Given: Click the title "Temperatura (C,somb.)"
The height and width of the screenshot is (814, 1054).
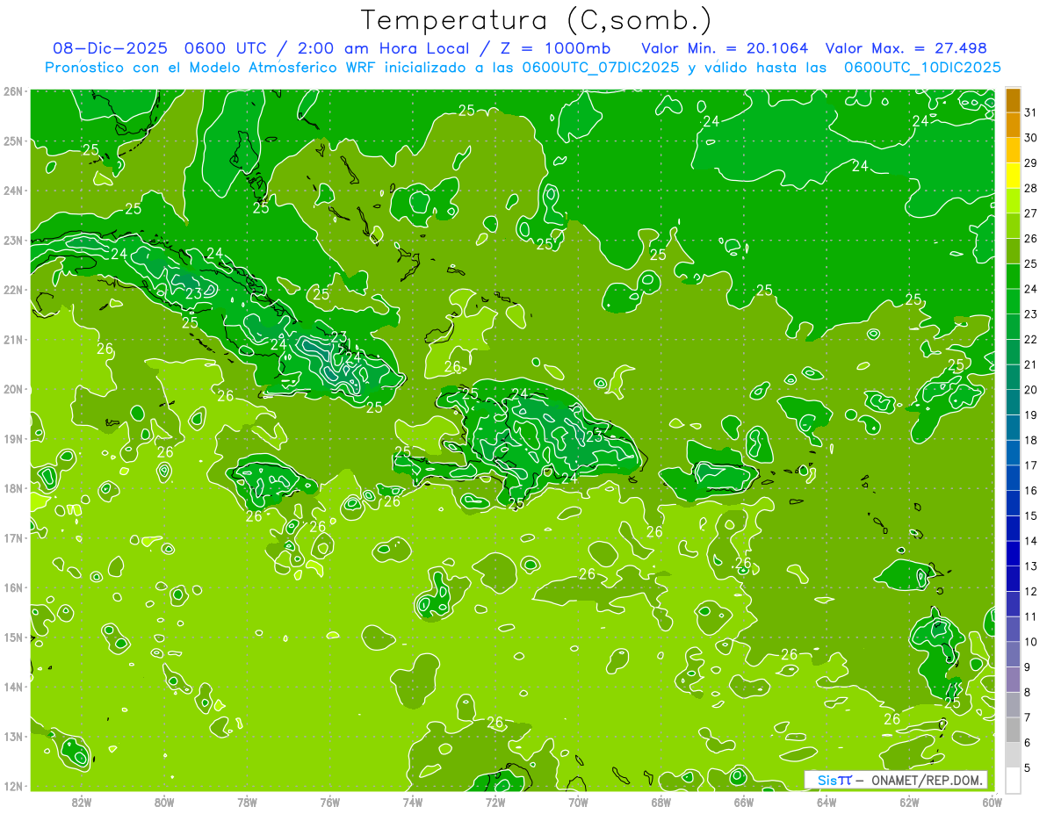Looking at the screenshot, I should 537,20.
